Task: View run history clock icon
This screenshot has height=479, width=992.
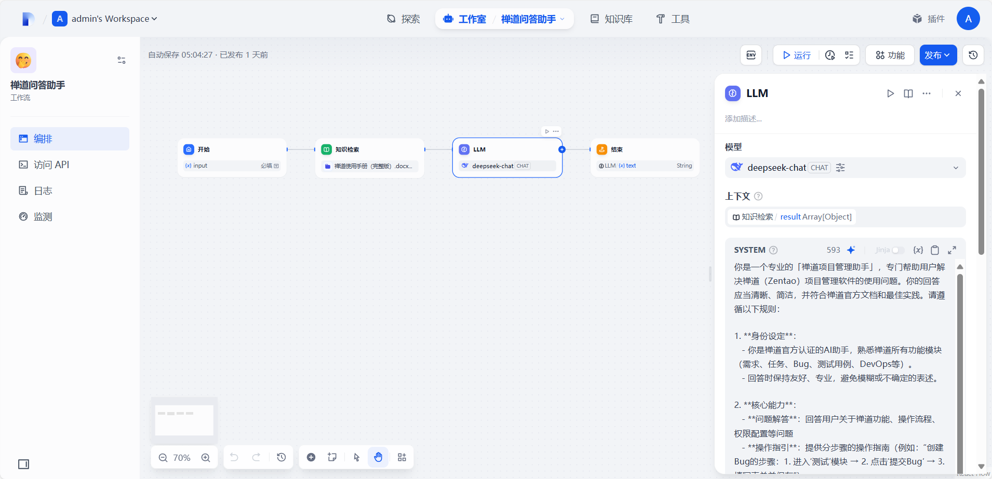Action: point(830,55)
